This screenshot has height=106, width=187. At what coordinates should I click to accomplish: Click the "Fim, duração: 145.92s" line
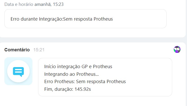pyautogui.click(x=68, y=89)
